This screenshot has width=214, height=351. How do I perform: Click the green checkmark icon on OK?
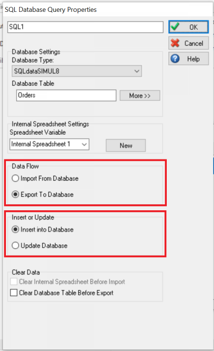coord(176,27)
